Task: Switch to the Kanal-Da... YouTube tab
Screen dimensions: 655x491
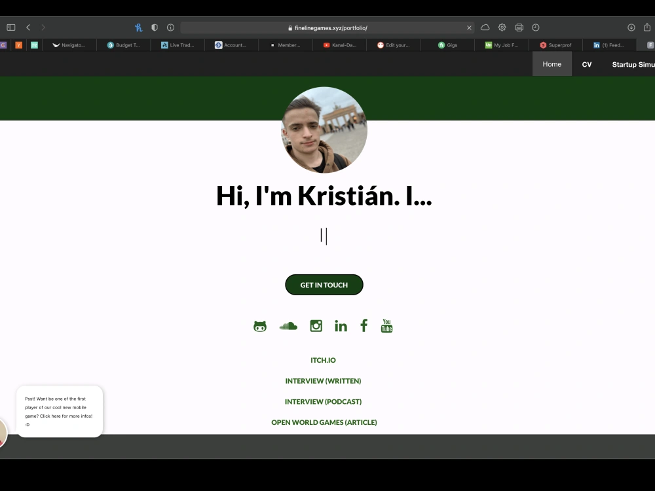Action: (339, 45)
